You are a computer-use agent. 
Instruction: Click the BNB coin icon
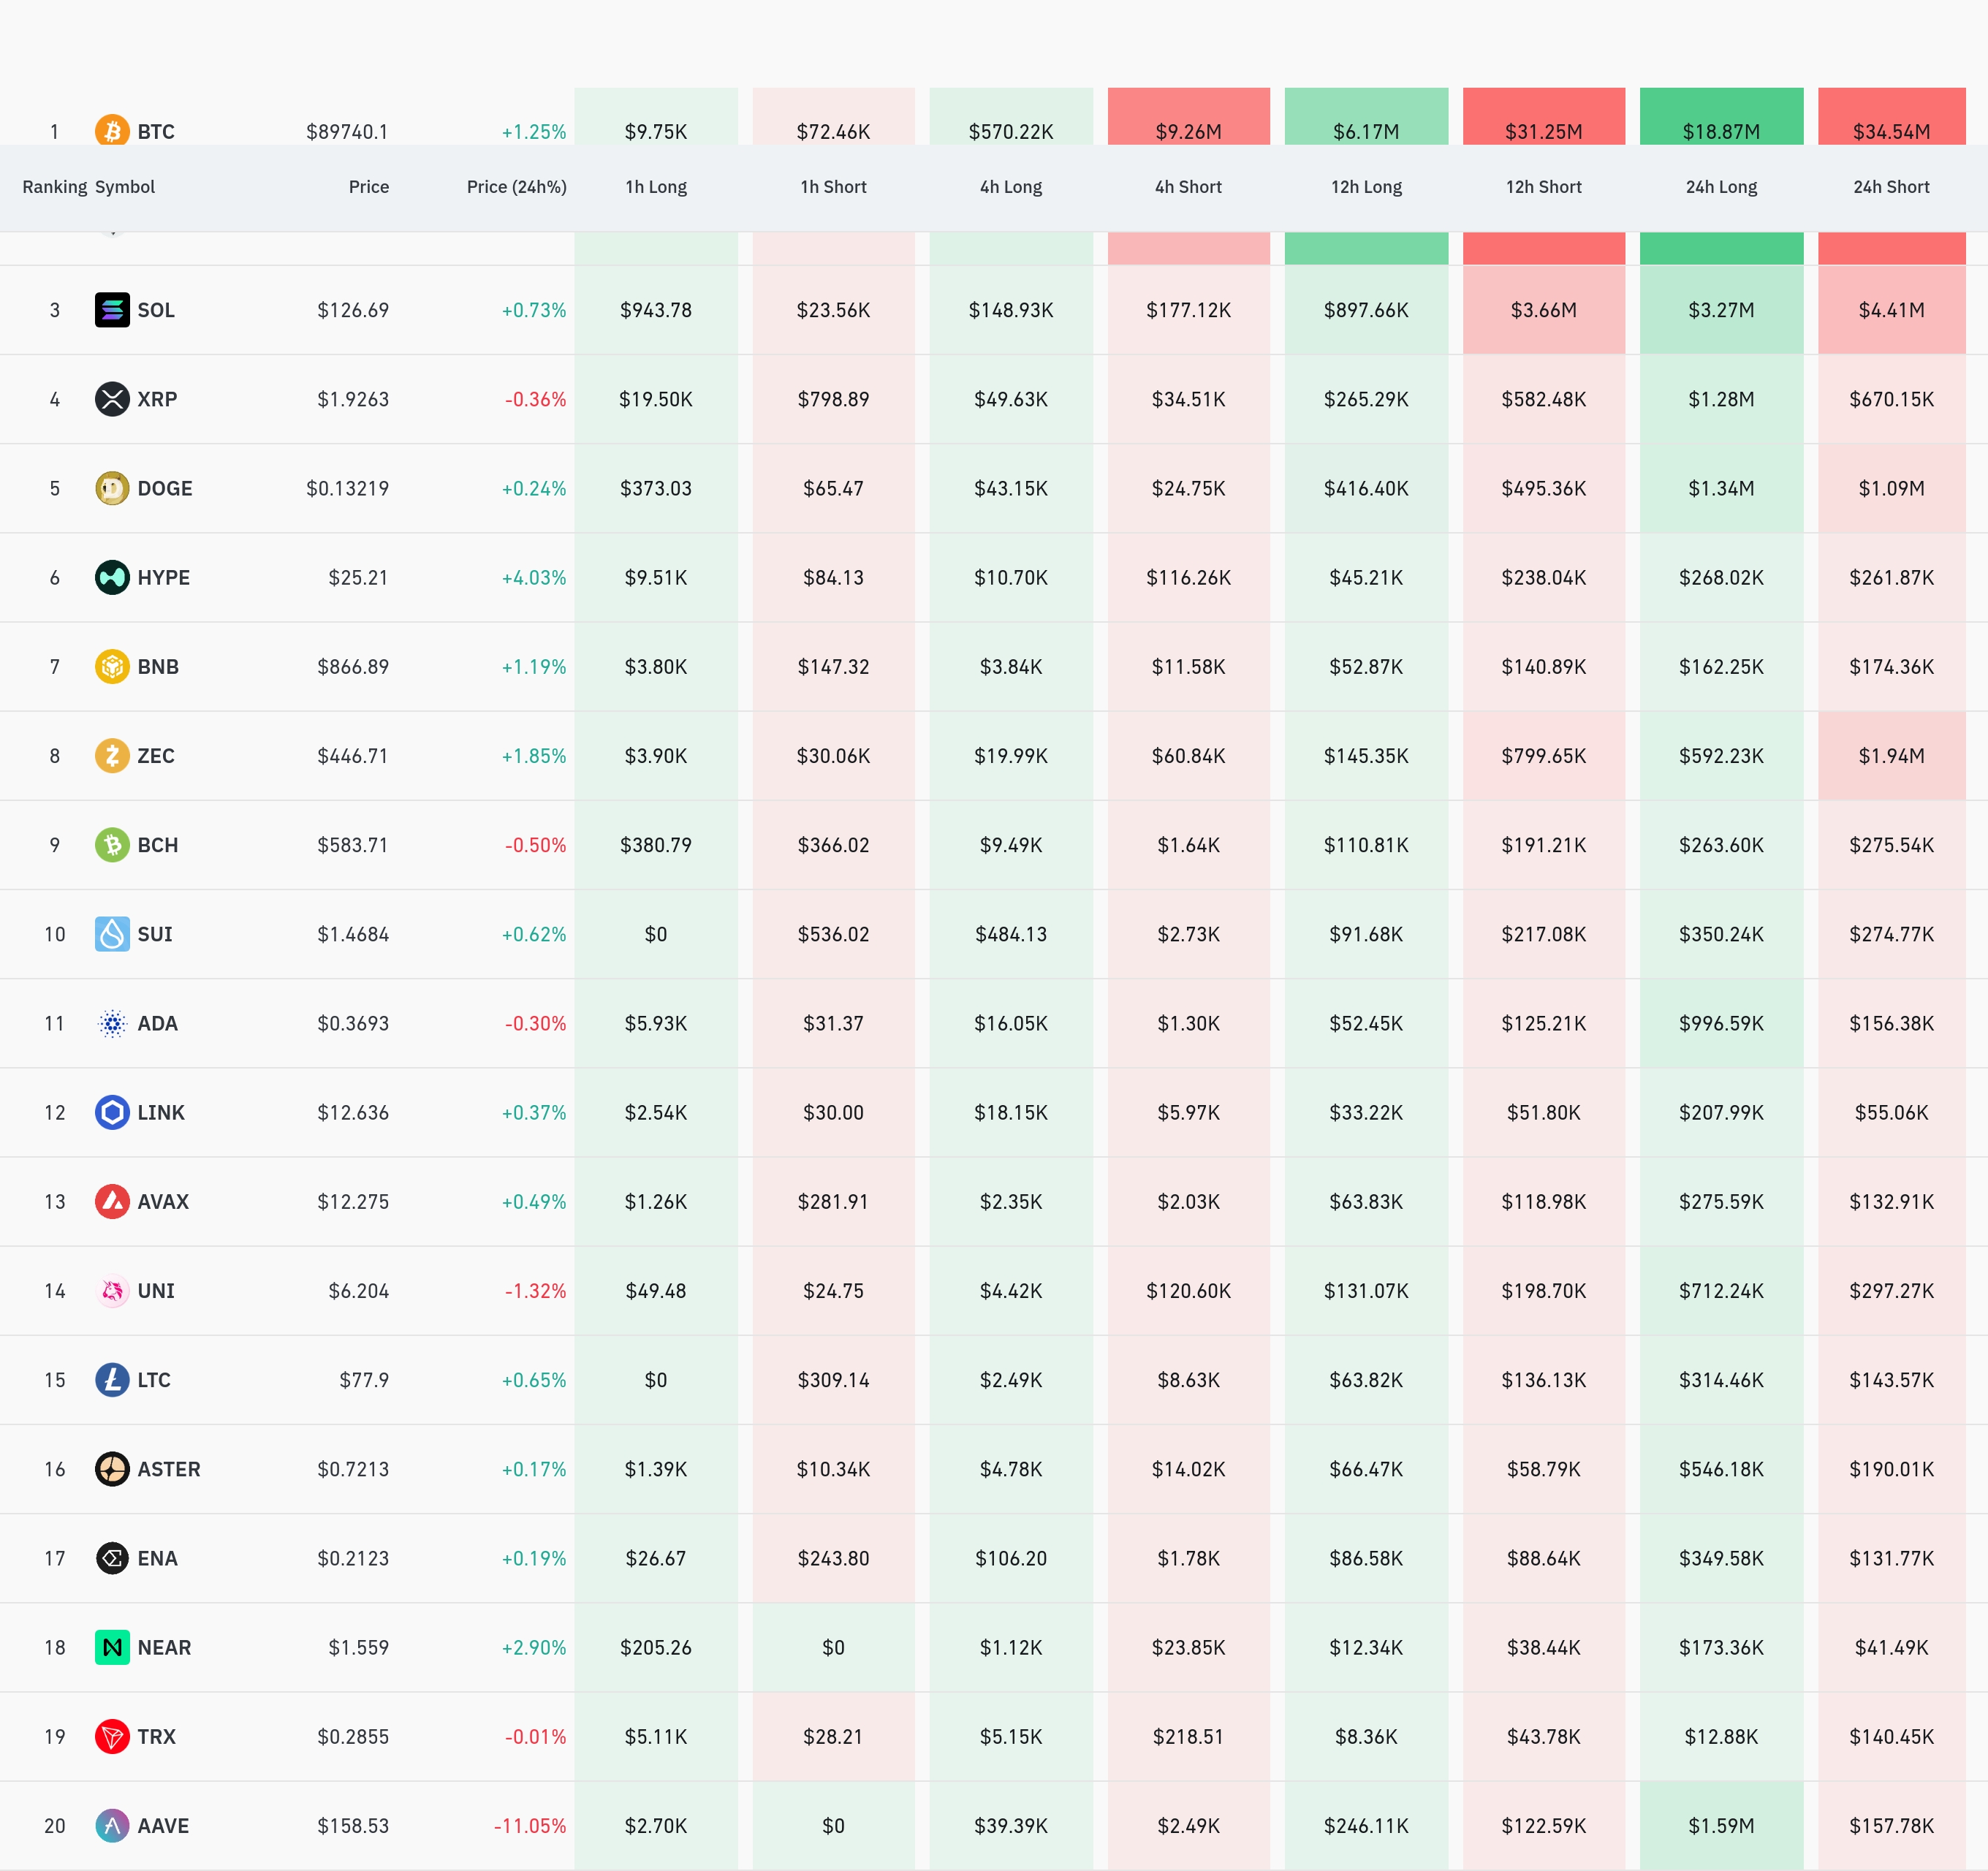coord(112,666)
